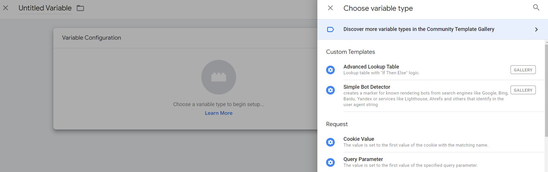548x172 pixels.
Task: Click the folder icon beside Untitled Variable
Action: click(80, 8)
